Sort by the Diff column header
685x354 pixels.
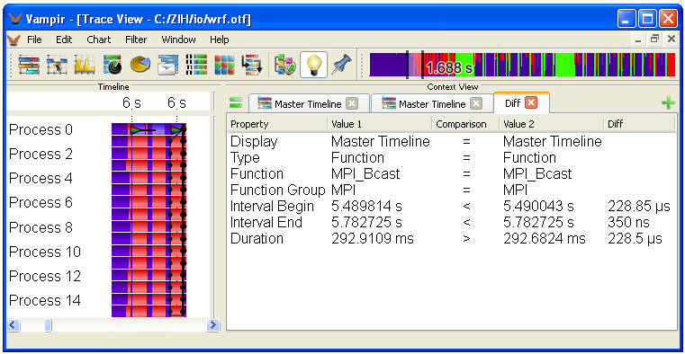tap(639, 124)
